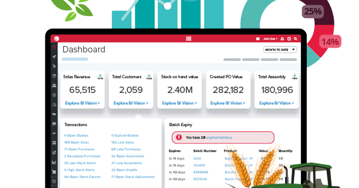Screen dimensions: 359x188
Task: Click the red warning icon in expiry alert
Action: click(x=179, y=137)
